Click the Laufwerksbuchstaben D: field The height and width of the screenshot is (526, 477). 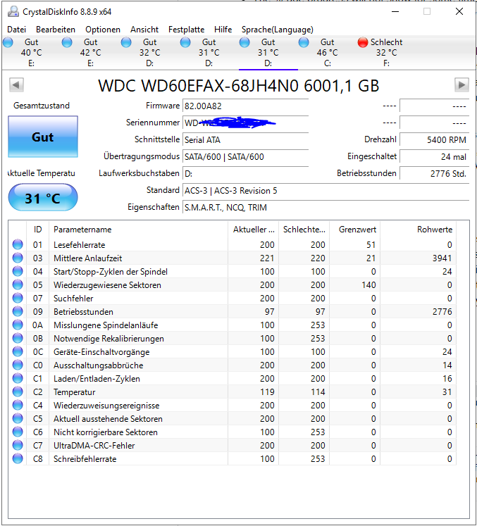coord(245,174)
